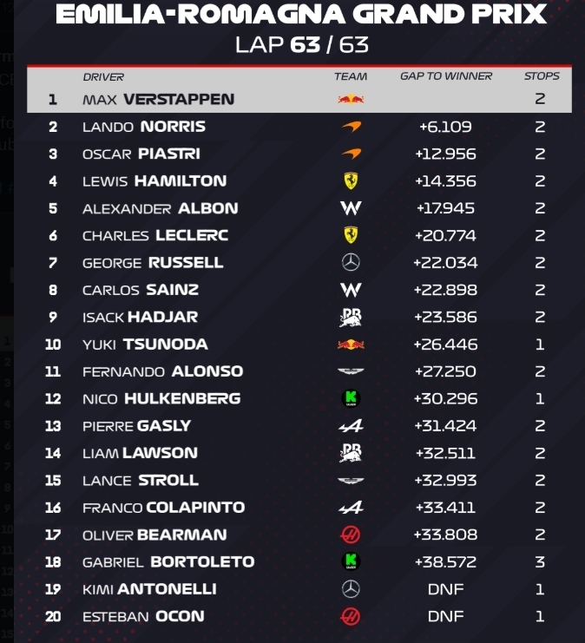Click the Alpine logo next to Gasly

(x=351, y=425)
